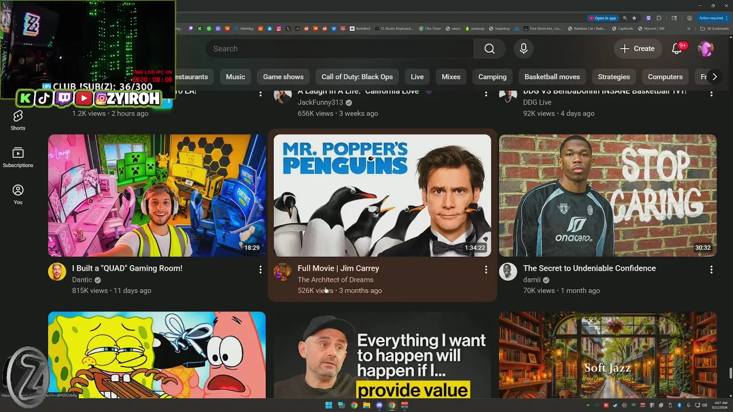Open the Chrome extensions puzzle icon
This screenshot has height=412, width=733.
coord(659,18)
